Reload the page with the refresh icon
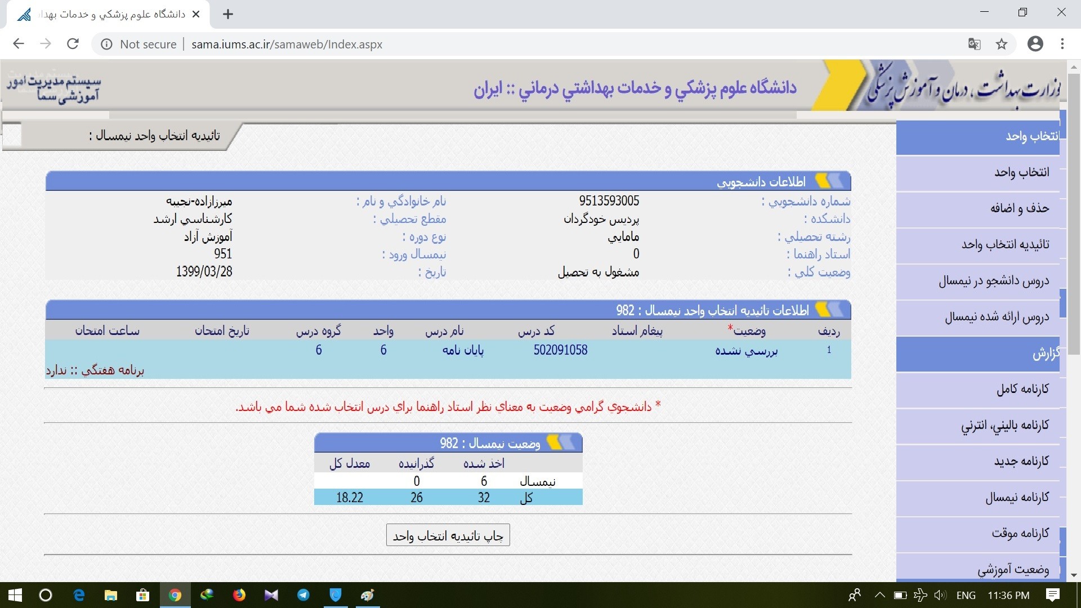Image resolution: width=1081 pixels, height=608 pixels. [73, 44]
